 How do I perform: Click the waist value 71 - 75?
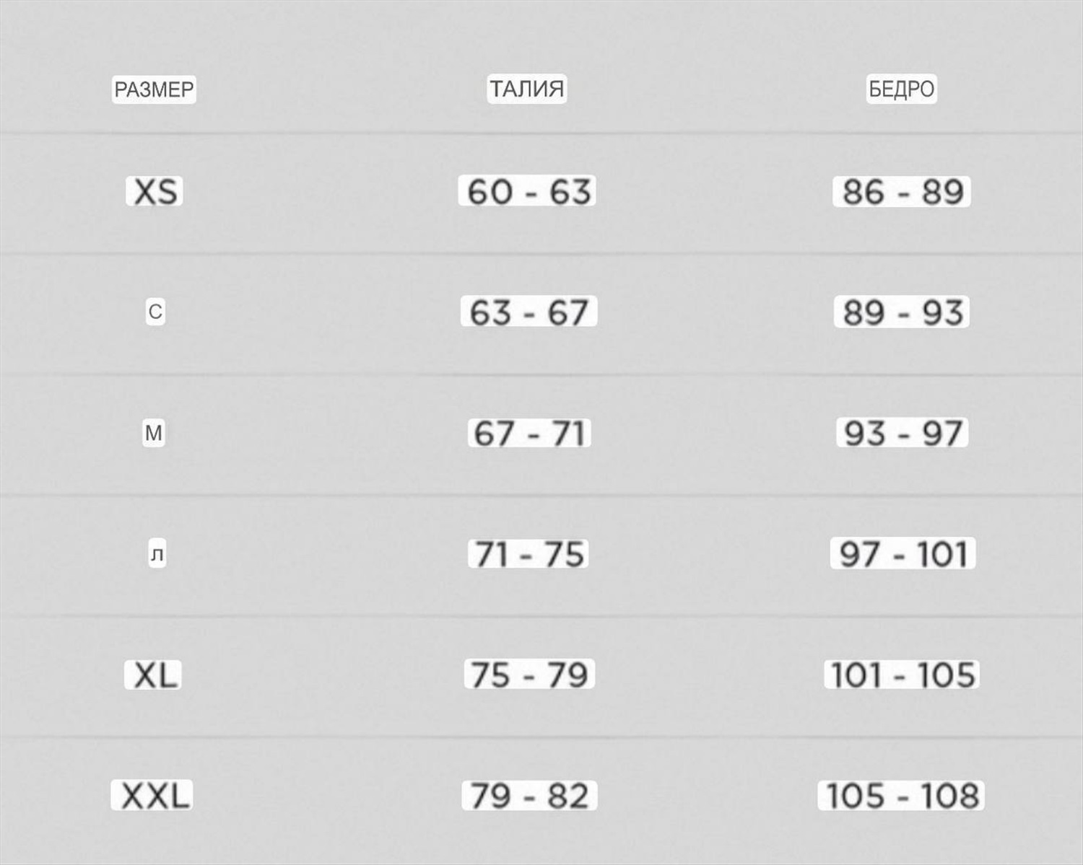529,554
